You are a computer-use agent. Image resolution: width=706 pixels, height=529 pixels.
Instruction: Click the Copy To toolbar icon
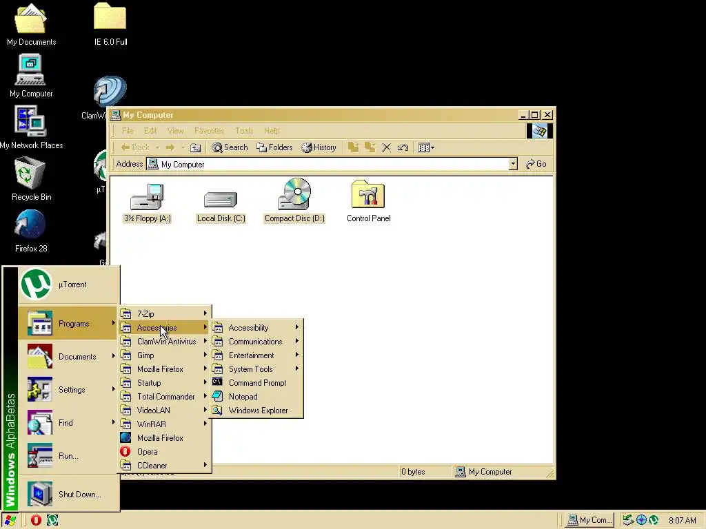[370, 147]
